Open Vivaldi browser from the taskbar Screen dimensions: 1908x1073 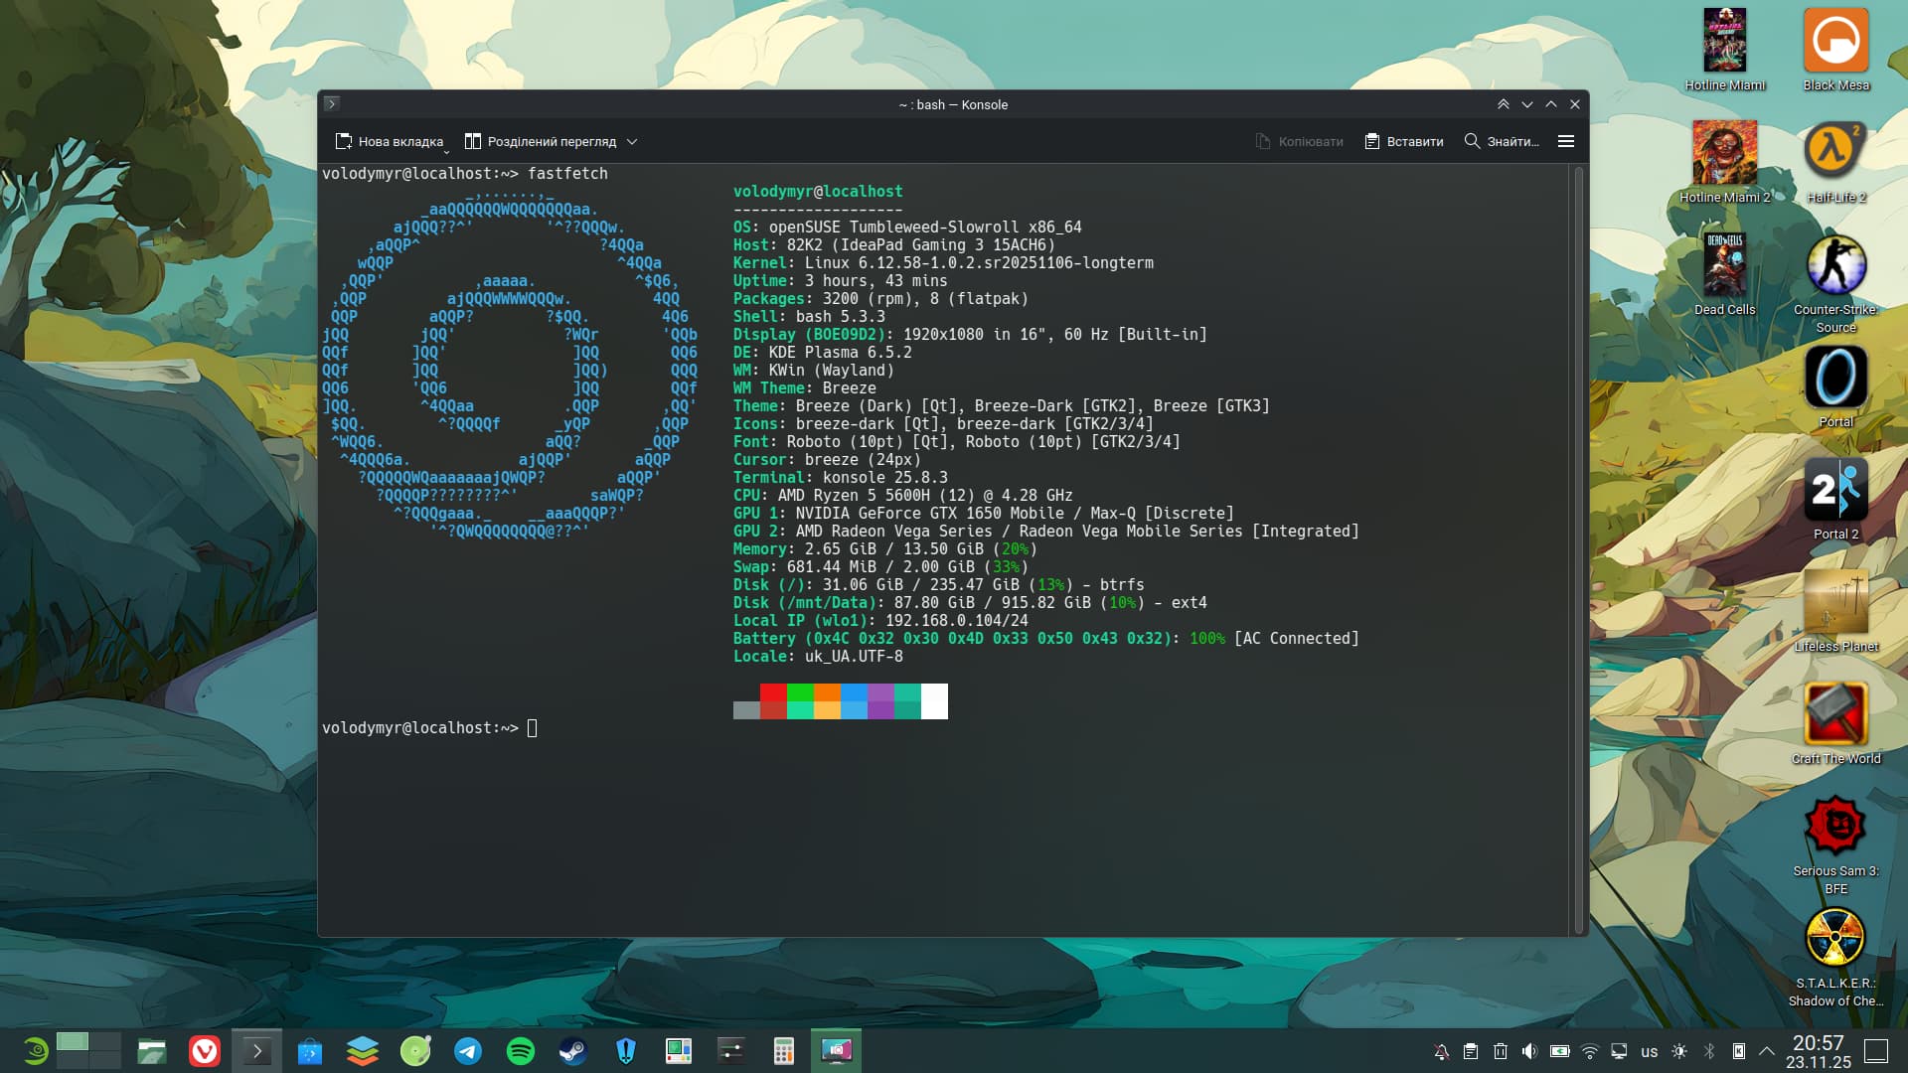tap(205, 1051)
